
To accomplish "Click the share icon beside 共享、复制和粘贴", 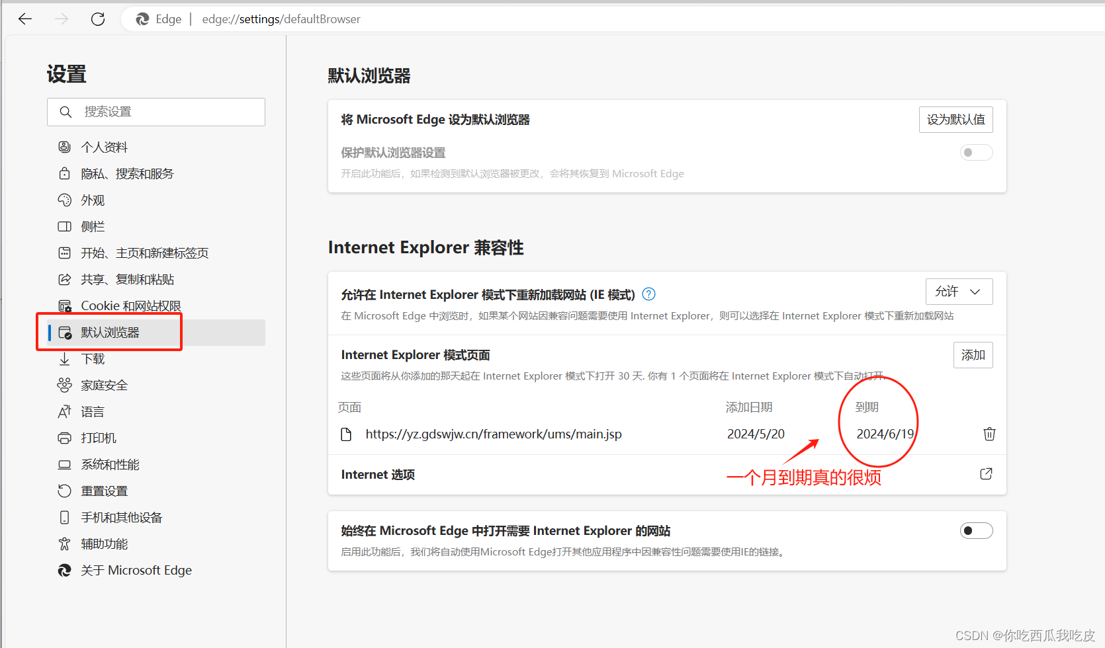I will coord(64,279).
